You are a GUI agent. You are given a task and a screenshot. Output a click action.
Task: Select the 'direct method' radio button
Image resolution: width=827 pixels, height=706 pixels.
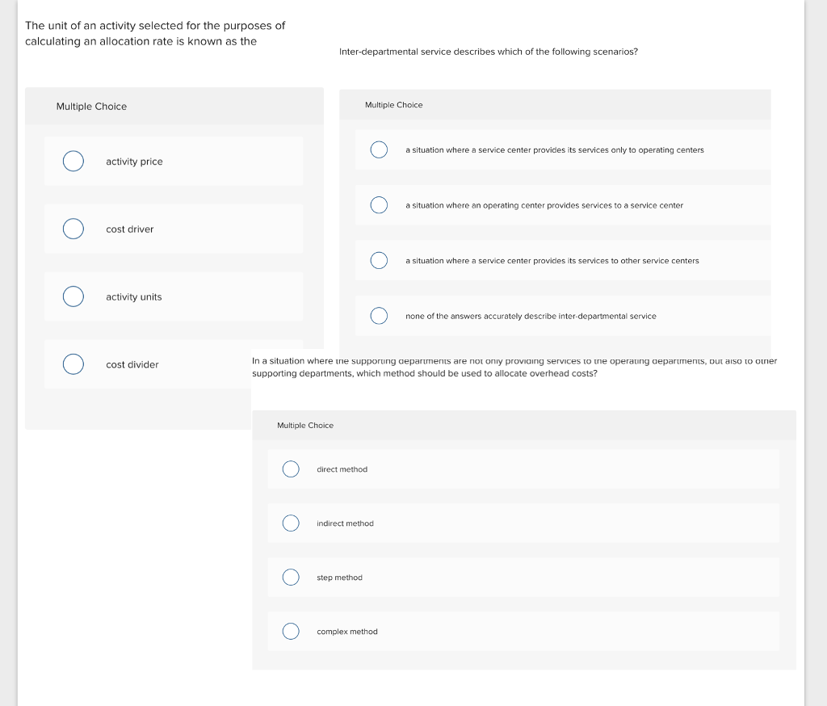point(291,469)
